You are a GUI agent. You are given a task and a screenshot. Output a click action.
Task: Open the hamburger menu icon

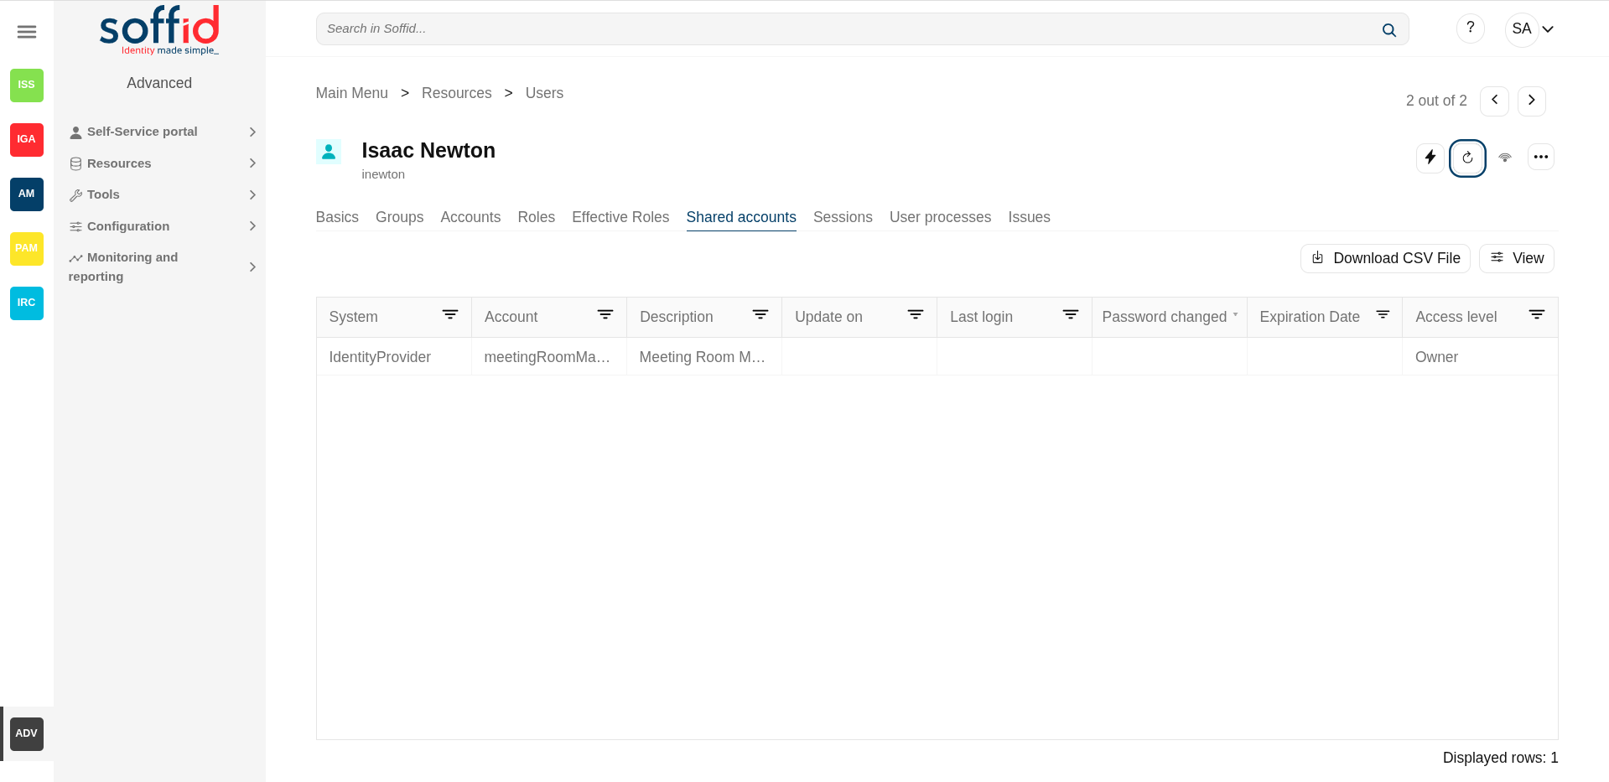tap(27, 32)
